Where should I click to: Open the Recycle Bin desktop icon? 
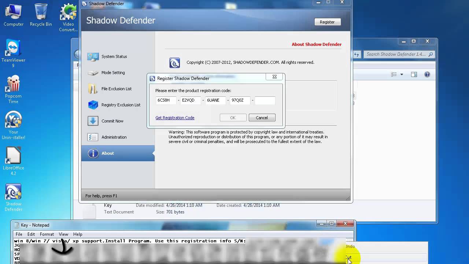[41, 15]
